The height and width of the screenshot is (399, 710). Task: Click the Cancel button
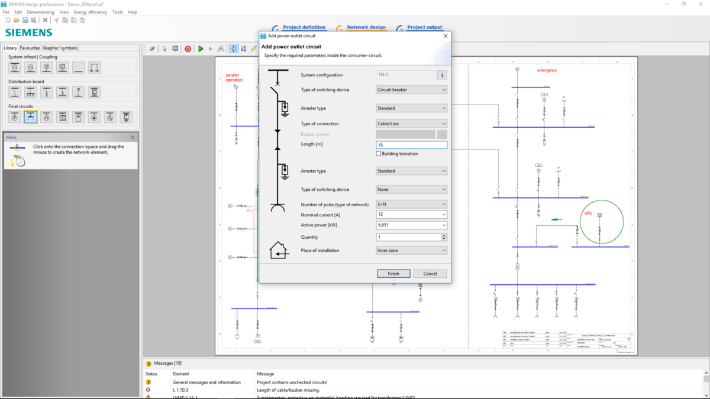tap(430, 274)
